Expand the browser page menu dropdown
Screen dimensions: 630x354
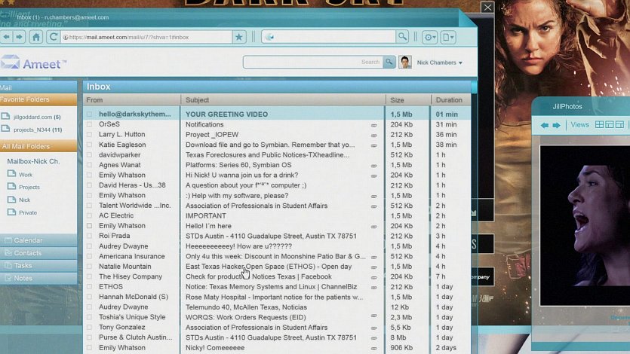click(x=448, y=36)
